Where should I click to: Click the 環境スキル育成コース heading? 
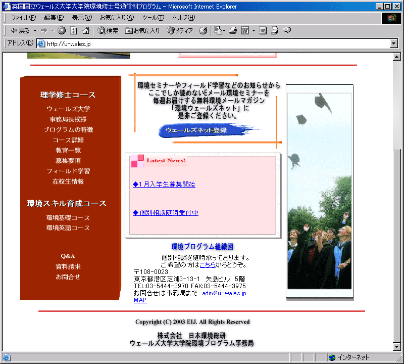(67, 204)
